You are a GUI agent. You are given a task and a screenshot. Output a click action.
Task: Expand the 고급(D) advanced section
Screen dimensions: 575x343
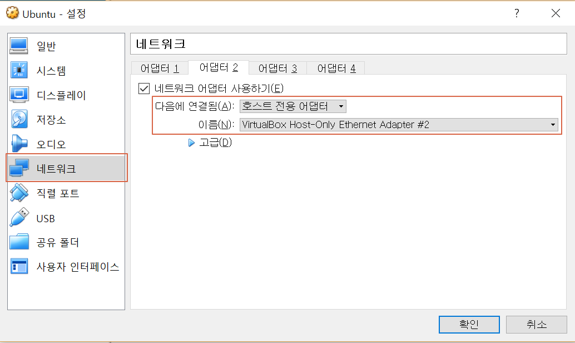pos(191,143)
